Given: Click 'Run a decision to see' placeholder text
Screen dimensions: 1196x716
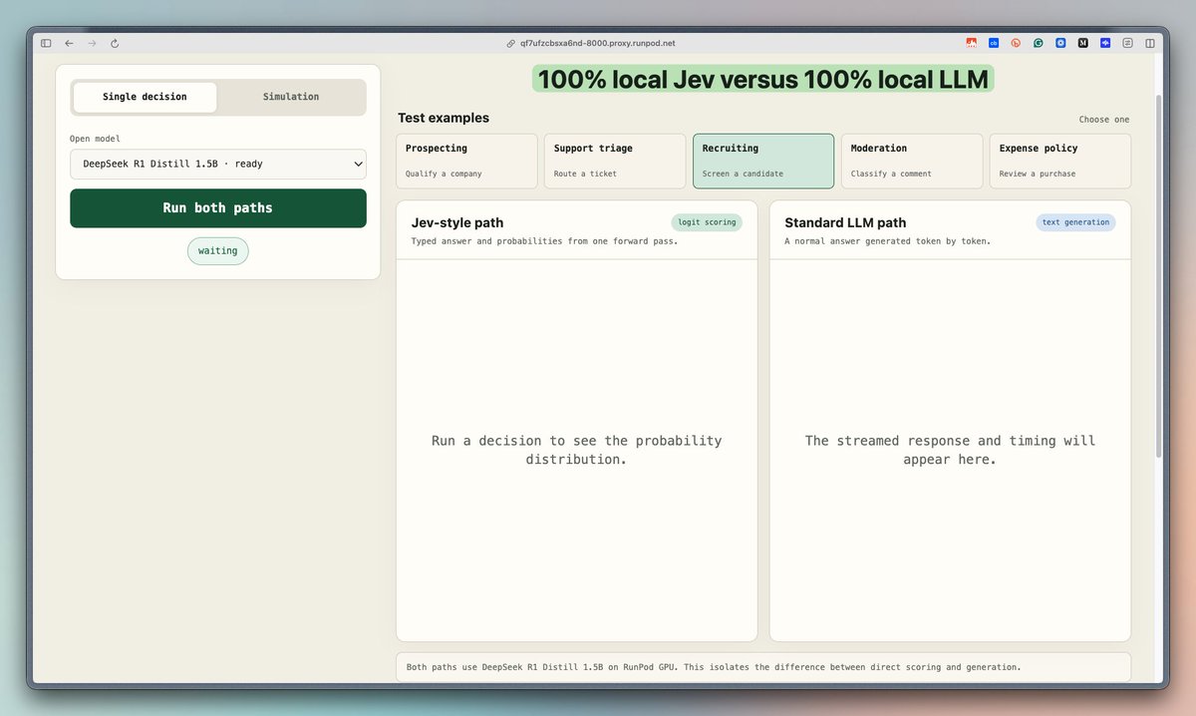Looking at the screenshot, I should pos(576,450).
